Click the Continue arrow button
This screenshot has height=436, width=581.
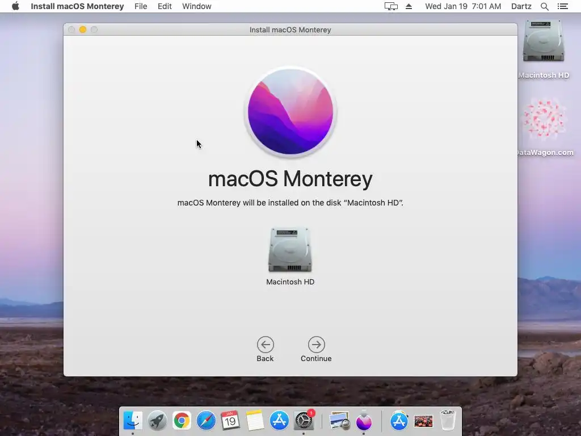pos(316,345)
